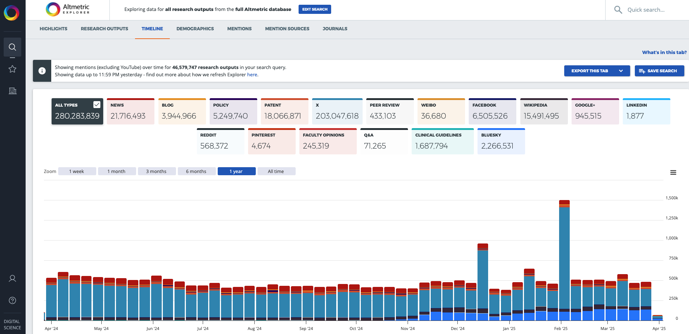Uncheck the ALL TYPES checkbox
This screenshot has width=689, height=334.
coord(97,104)
